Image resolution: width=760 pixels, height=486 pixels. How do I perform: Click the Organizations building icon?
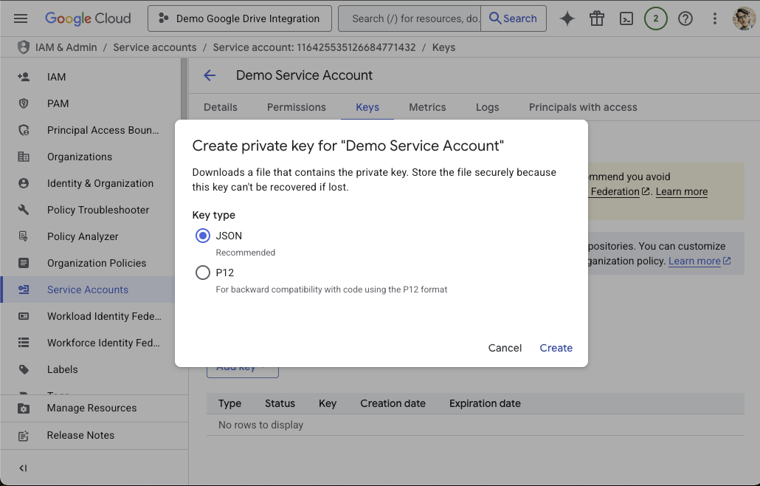[x=24, y=157]
